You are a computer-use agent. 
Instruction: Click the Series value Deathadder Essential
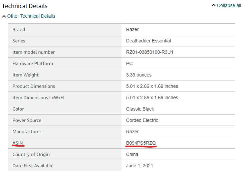tap(148, 41)
